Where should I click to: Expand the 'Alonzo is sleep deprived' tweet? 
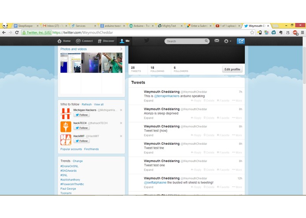(148, 118)
